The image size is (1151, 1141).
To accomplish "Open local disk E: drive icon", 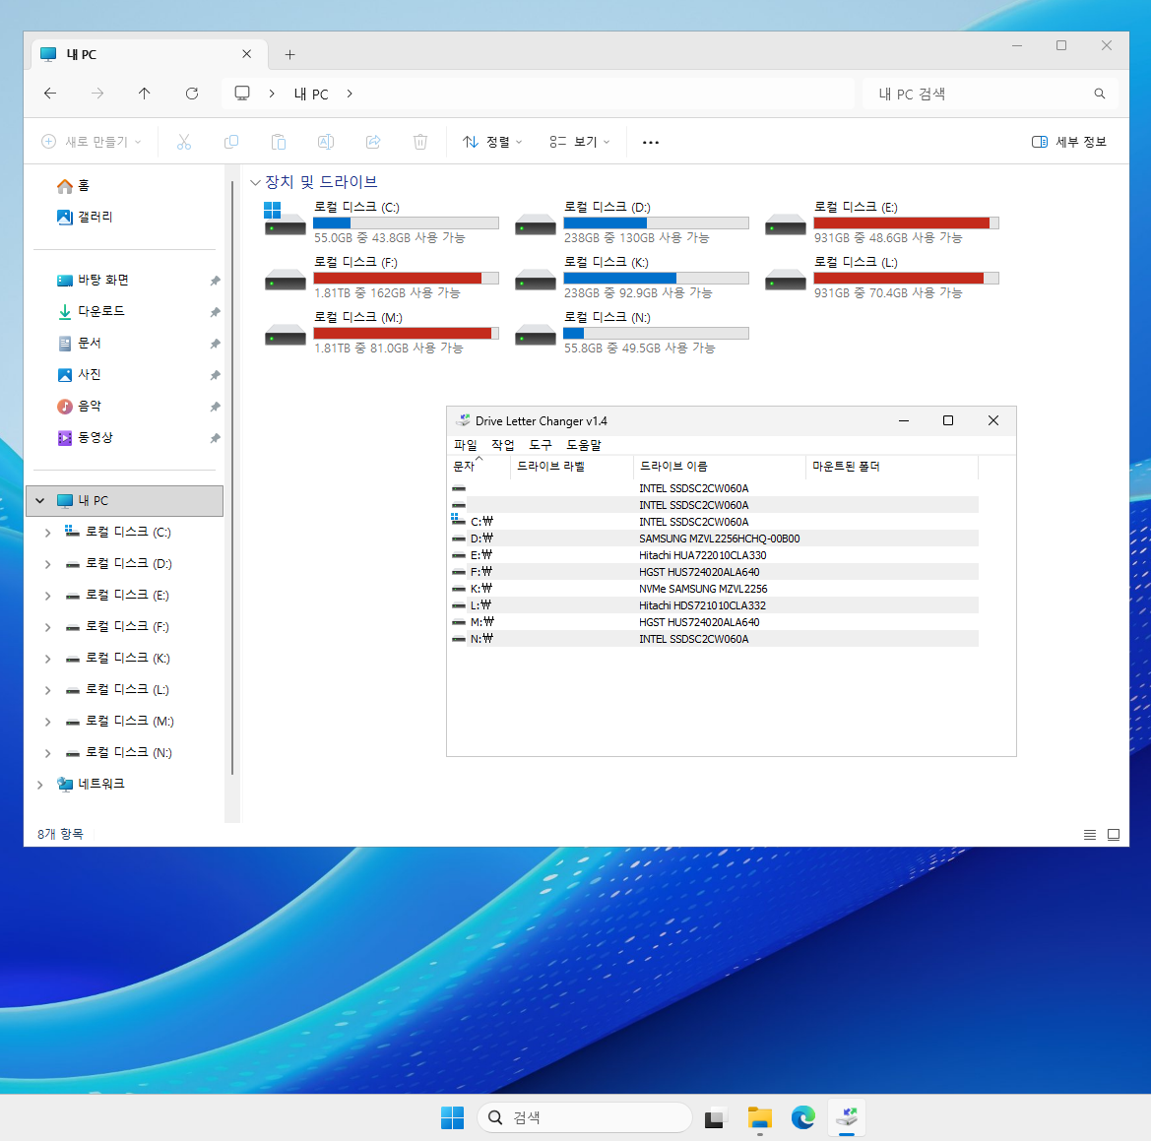I will [x=786, y=223].
